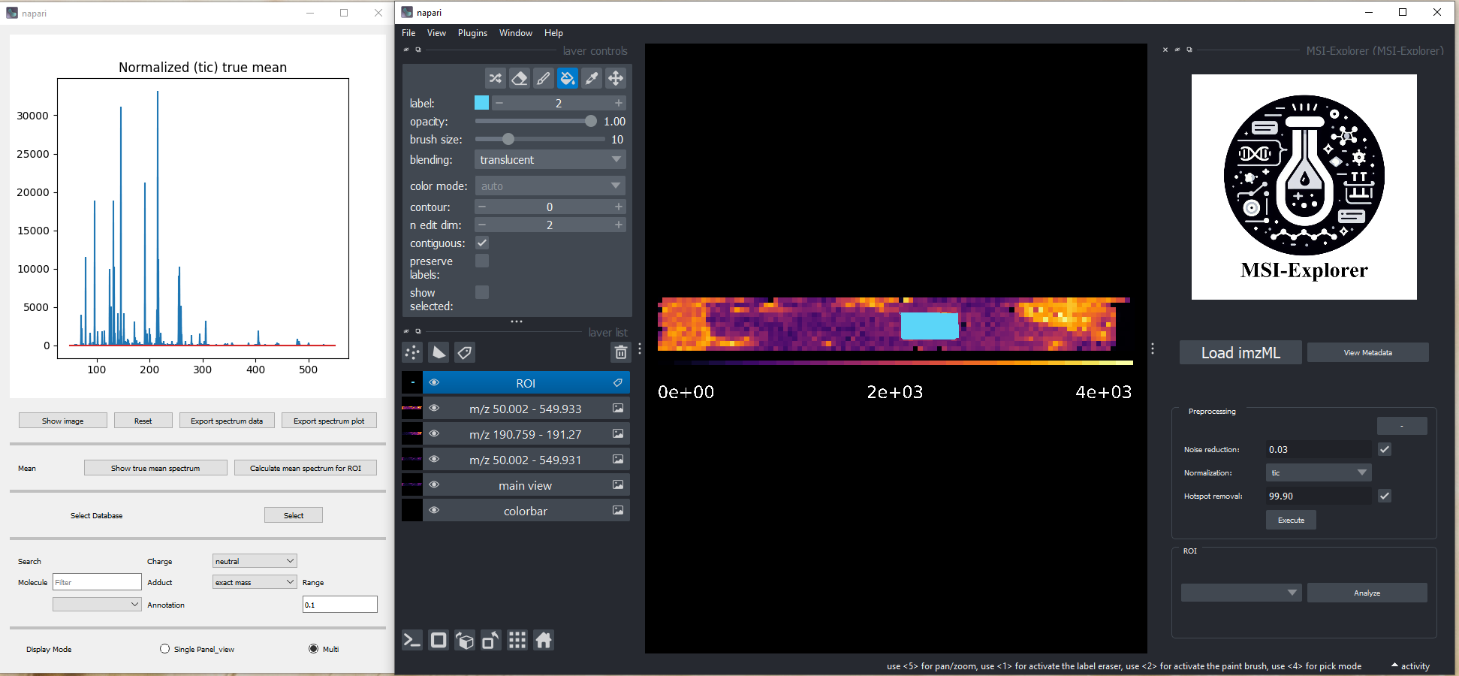Open the File menu
This screenshot has height=676, width=1459.
[x=408, y=33]
